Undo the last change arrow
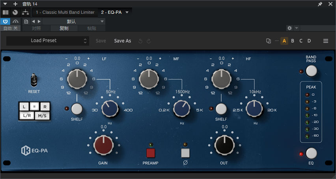 coord(140,41)
